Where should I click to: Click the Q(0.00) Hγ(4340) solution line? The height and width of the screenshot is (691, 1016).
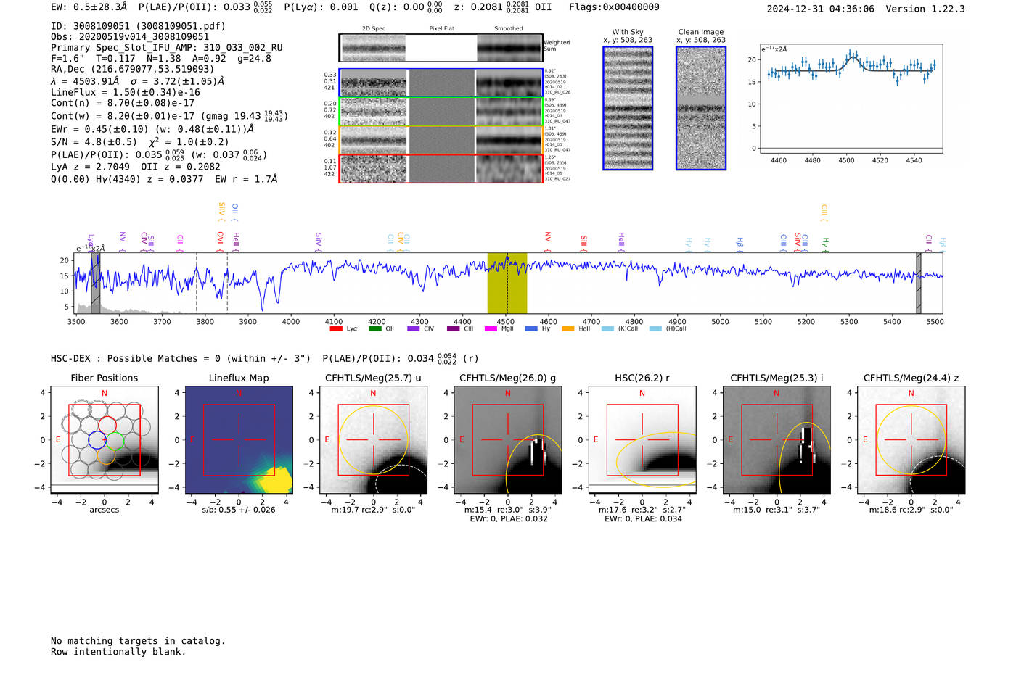(x=164, y=179)
